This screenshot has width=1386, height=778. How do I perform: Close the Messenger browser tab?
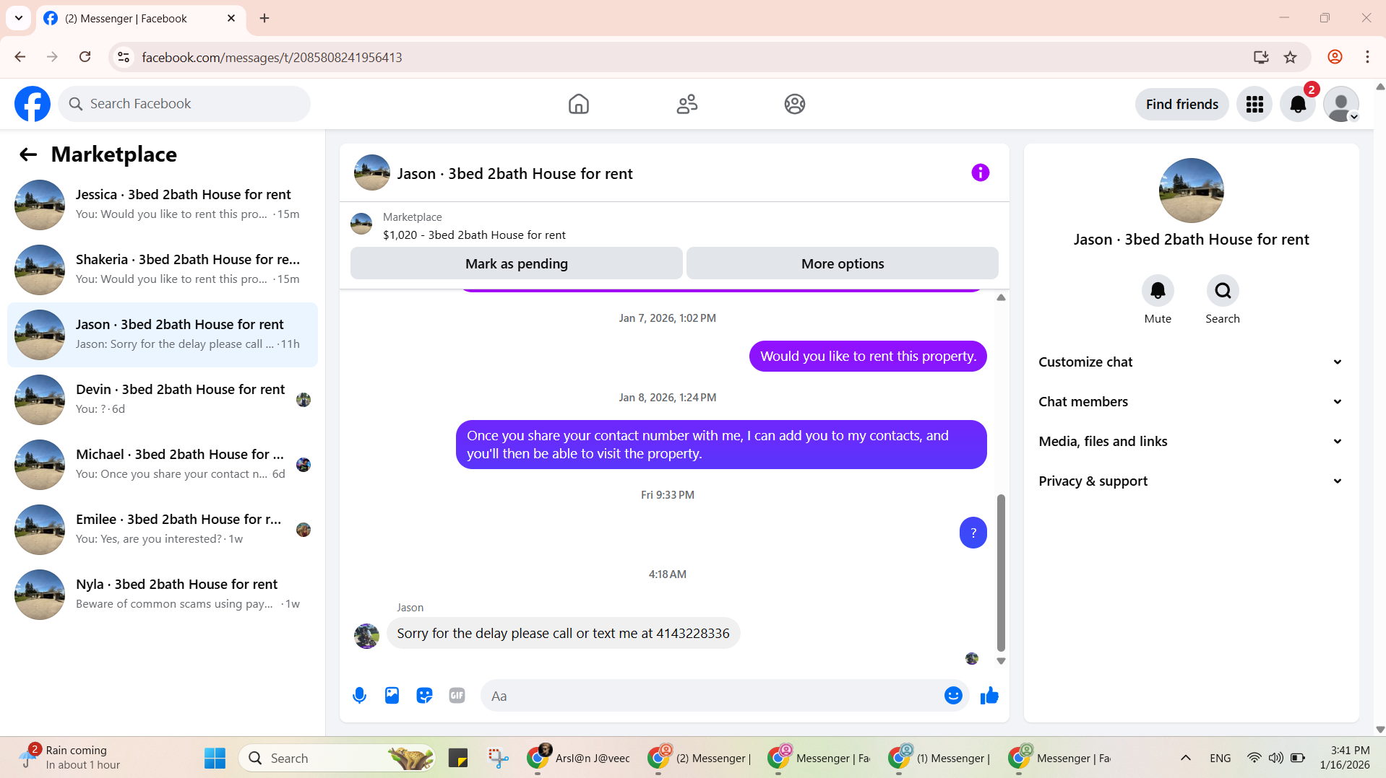(231, 18)
